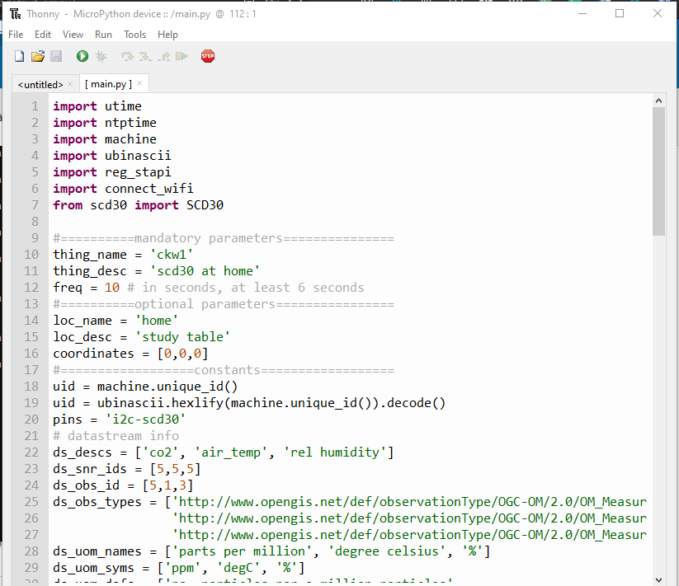Image resolution: width=679 pixels, height=586 pixels.
Task: Click the New file icon
Action: 19,56
